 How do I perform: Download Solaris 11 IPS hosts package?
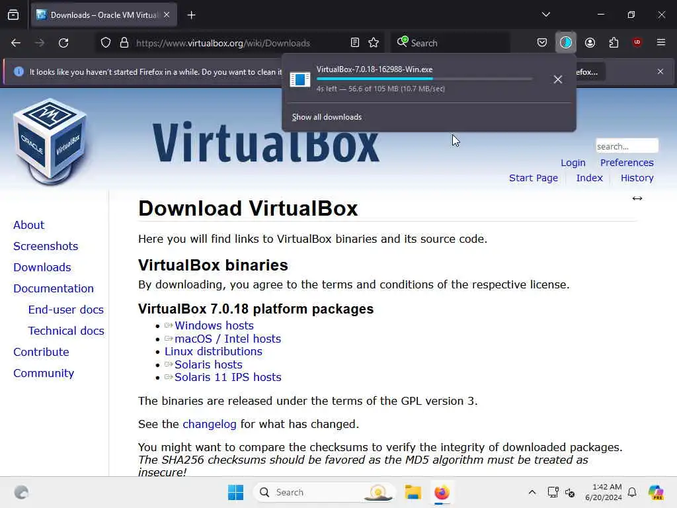click(228, 377)
